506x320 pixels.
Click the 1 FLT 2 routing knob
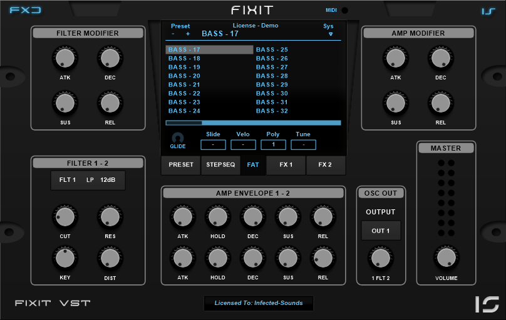pyautogui.click(x=381, y=258)
